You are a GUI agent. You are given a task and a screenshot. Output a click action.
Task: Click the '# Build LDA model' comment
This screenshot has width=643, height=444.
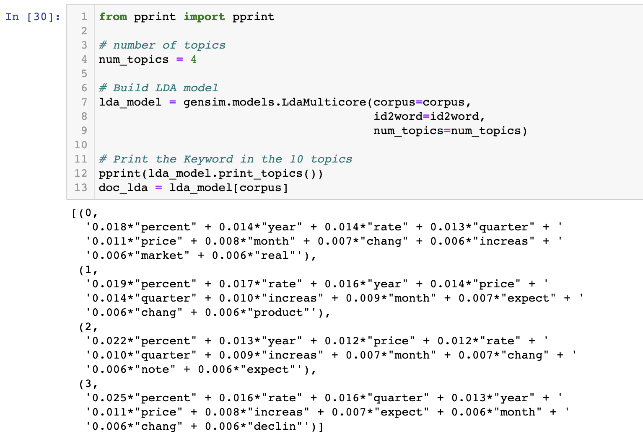tap(158, 88)
